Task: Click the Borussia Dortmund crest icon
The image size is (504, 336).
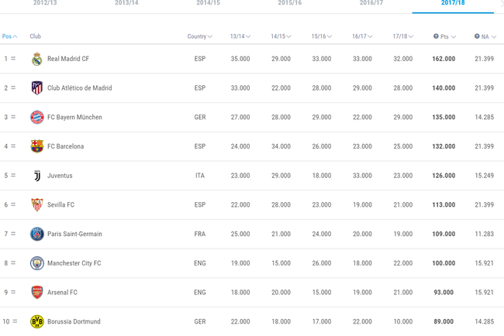Action: click(x=37, y=321)
